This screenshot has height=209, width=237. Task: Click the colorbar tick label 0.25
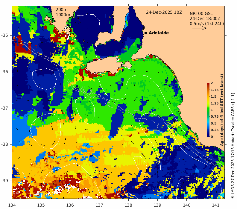(215, 130)
